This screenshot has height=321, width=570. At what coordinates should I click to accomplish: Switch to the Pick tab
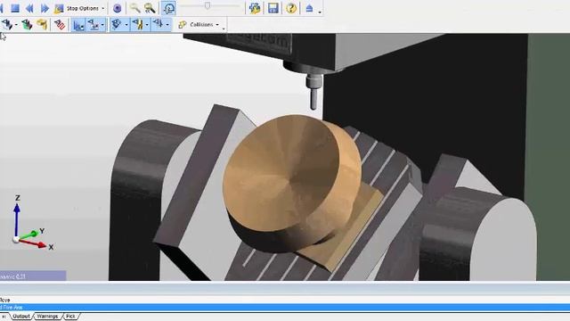71,317
